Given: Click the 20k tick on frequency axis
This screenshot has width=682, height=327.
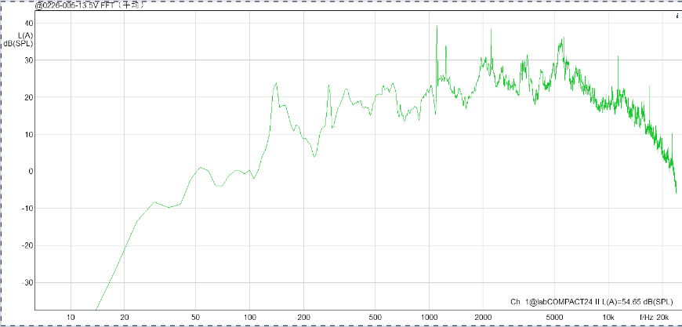Looking at the screenshot, I should coord(663,316).
